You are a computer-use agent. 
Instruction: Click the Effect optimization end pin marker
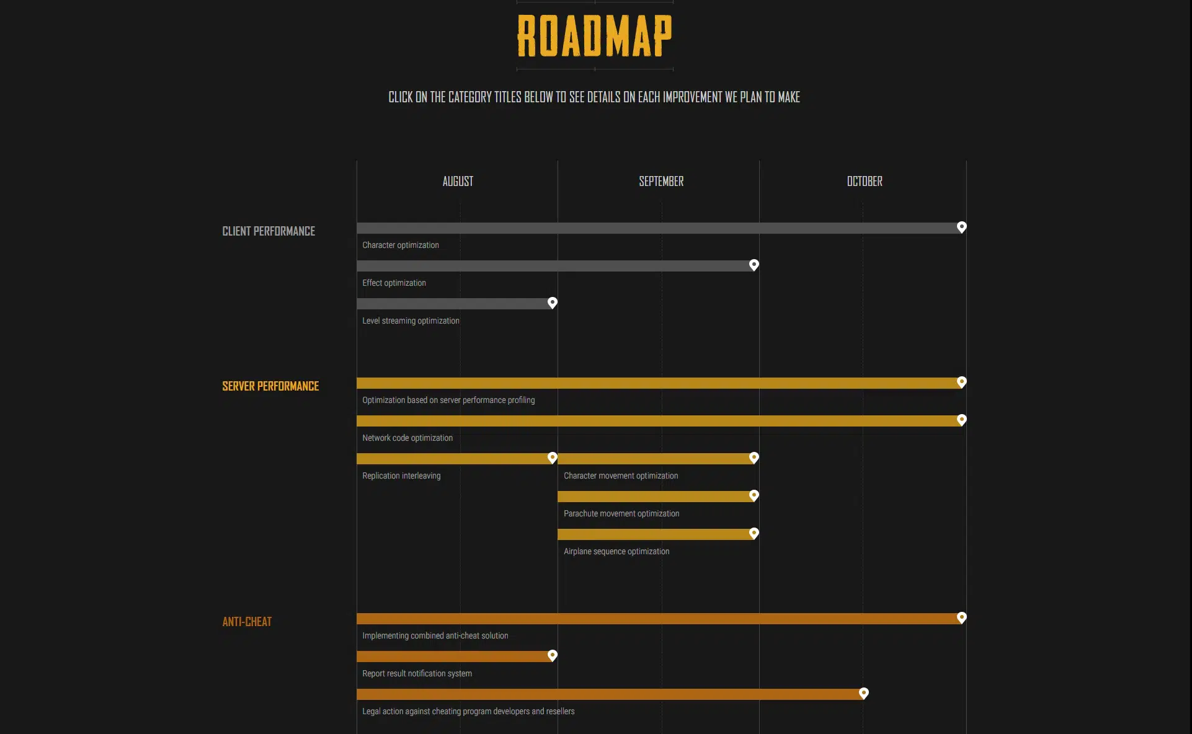pos(754,265)
